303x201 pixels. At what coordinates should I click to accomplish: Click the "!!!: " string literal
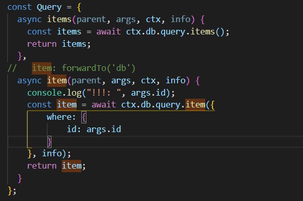tap(104, 93)
